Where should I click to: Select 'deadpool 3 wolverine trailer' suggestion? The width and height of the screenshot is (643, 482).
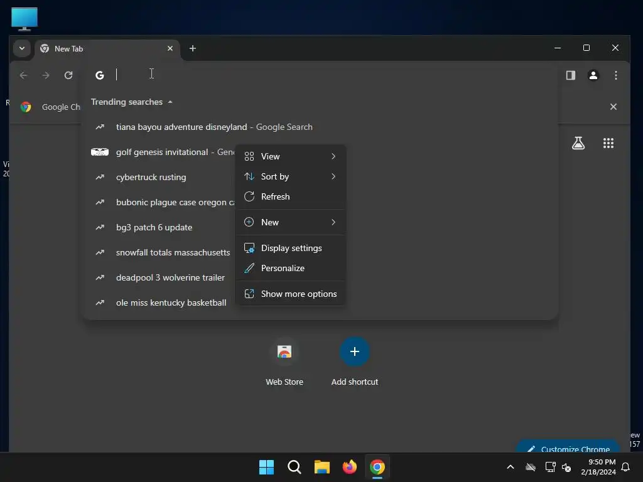[160, 277]
